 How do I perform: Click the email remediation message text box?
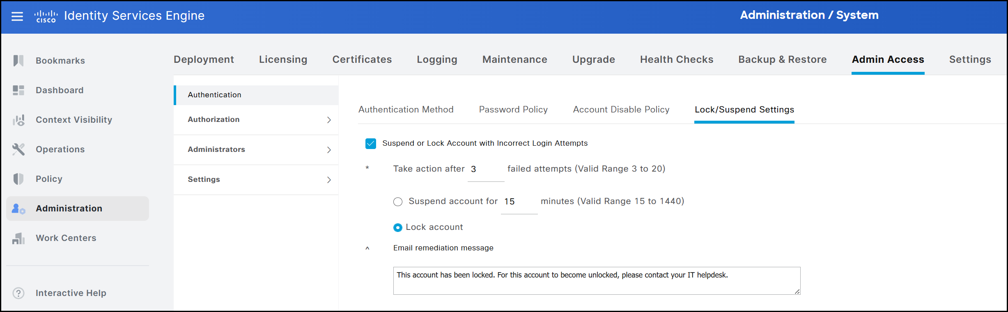(x=596, y=281)
